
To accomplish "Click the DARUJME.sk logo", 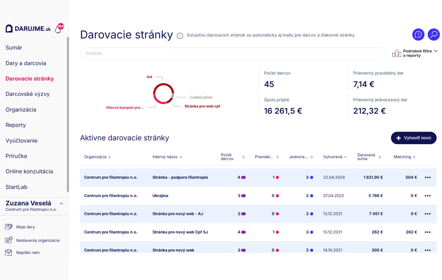I will point(28,29).
